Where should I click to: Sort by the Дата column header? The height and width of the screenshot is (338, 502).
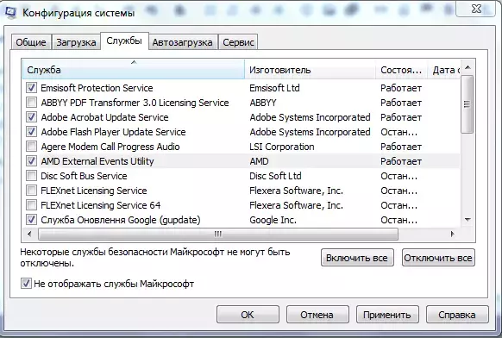(444, 70)
